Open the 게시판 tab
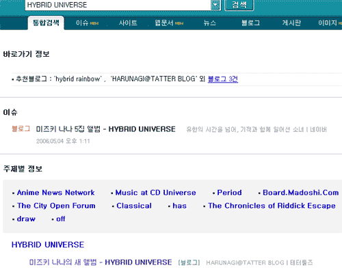This screenshot has height=270, width=342. point(291,23)
